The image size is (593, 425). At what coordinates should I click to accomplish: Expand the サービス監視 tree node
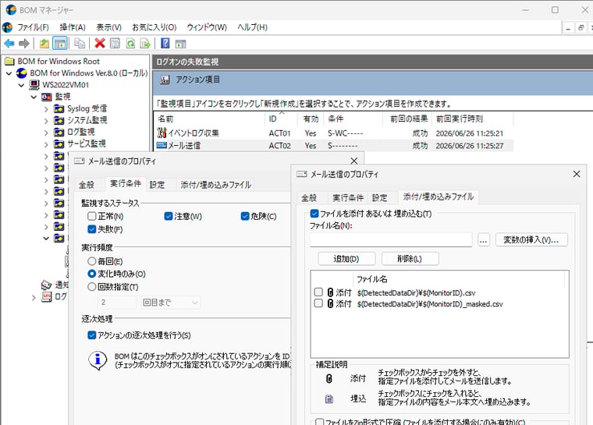tap(46, 144)
